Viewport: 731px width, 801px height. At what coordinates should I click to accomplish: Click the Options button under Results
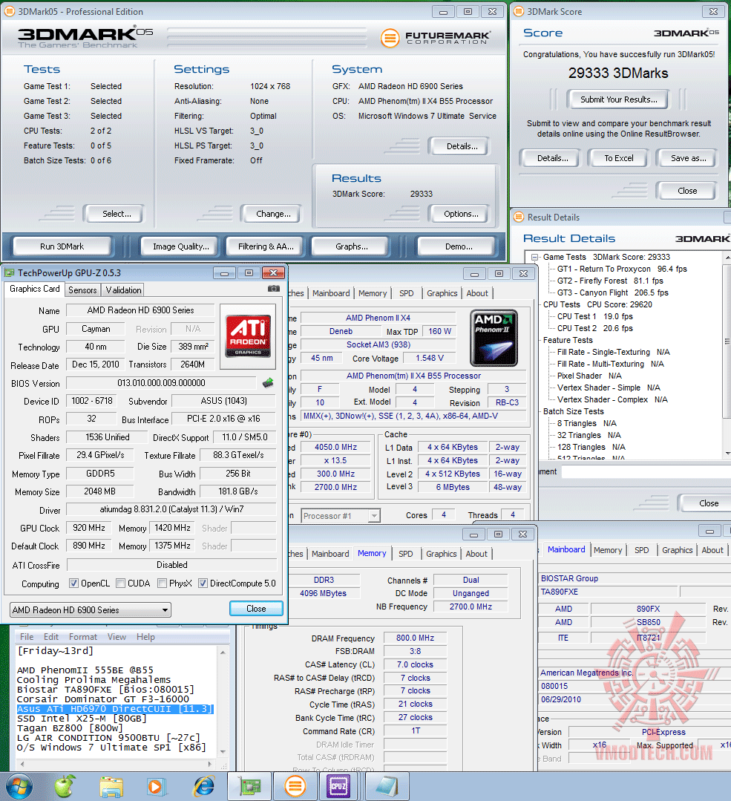[x=461, y=214]
